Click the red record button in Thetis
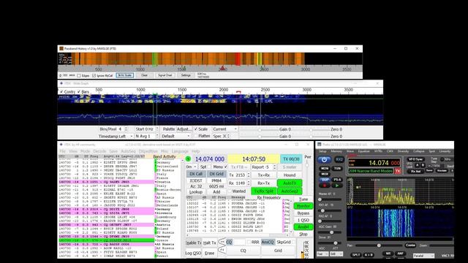This screenshot has width=468, height=263. click(x=325, y=186)
